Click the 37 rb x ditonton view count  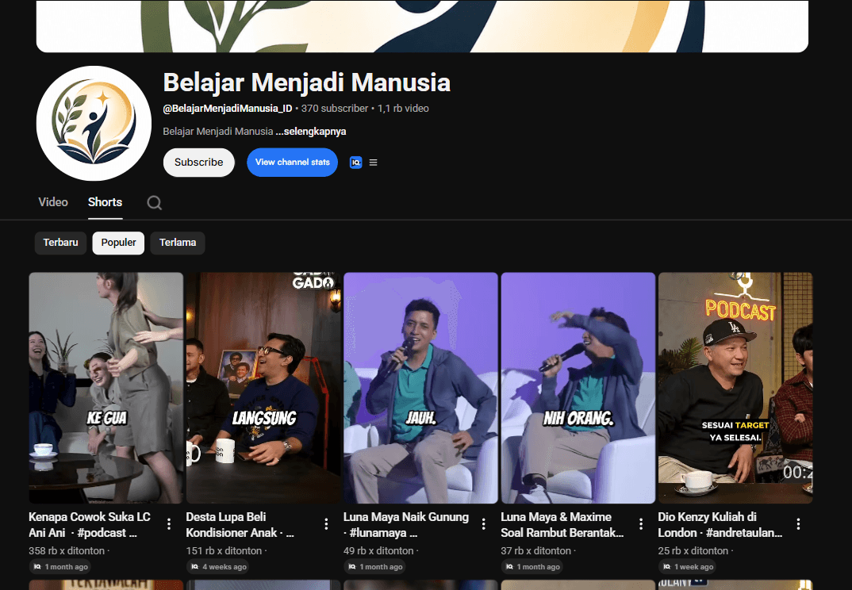pos(536,551)
